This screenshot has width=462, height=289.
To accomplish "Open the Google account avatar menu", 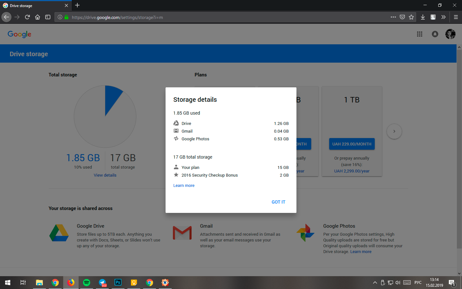I will pyautogui.click(x=450, y=34).
